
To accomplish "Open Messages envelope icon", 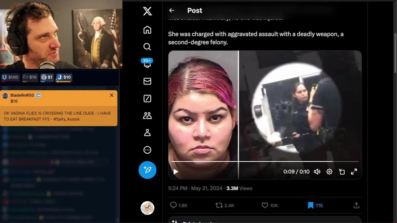I will pyautogui.click(x=147, y=81).
